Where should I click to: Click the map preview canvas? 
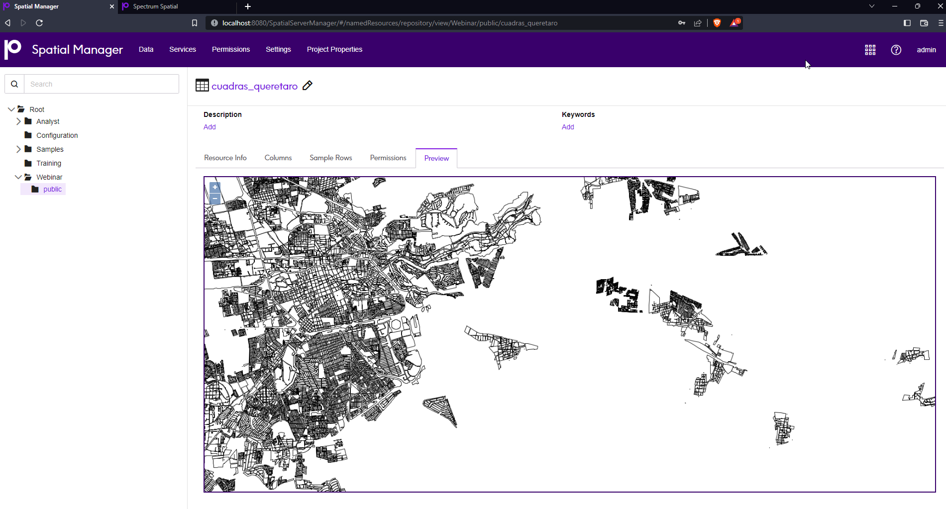coord(569,334)
